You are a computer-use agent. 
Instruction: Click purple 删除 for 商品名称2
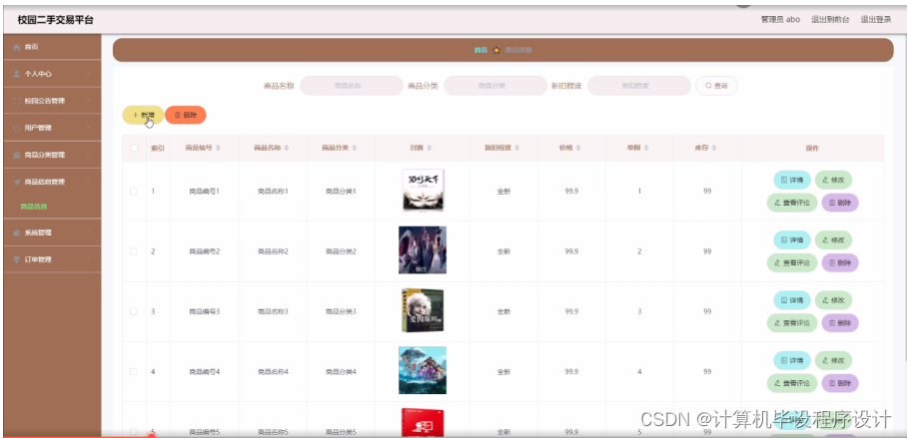click(x=840, y=263)
